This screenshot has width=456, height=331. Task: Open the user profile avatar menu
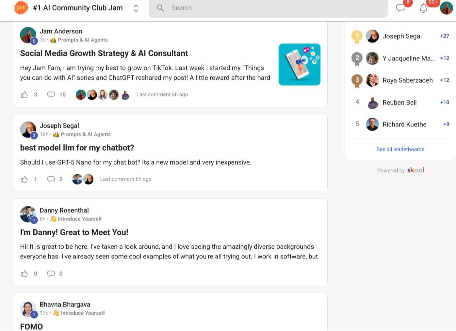(x=446, y=8)
